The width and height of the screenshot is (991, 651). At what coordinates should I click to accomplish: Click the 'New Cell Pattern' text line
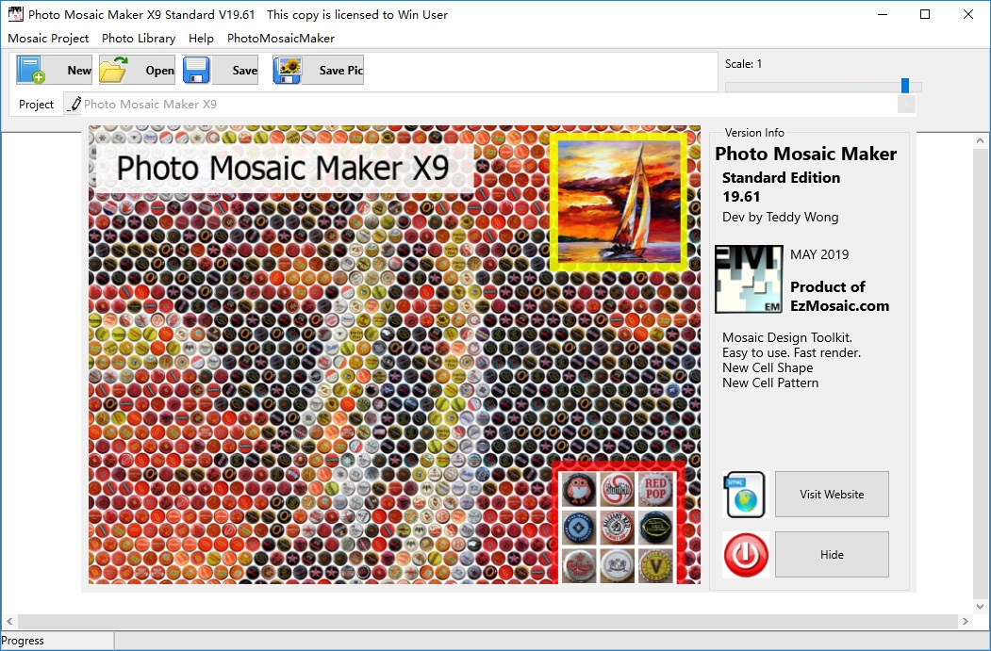tap(770, 382)
